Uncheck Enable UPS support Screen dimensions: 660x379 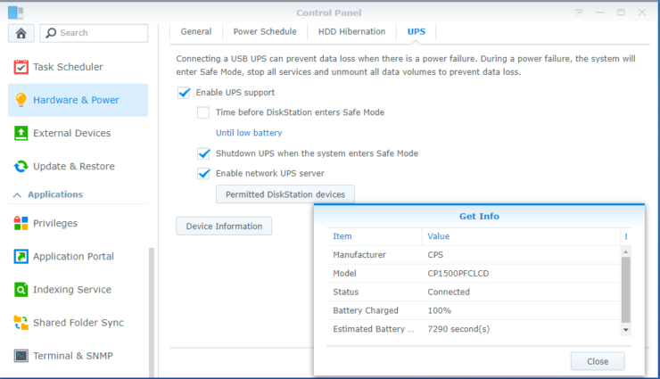(x=184, y=93)
